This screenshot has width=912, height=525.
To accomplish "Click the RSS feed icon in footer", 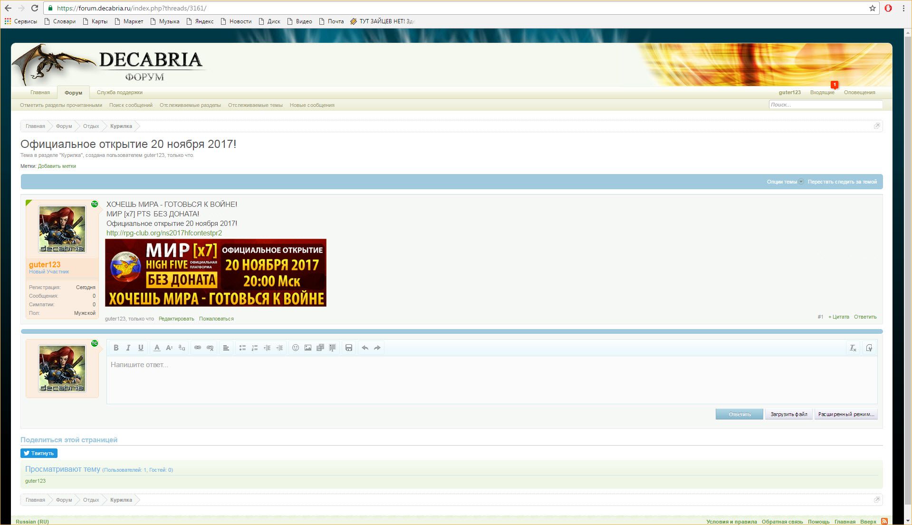I will (x=884, y=521).
